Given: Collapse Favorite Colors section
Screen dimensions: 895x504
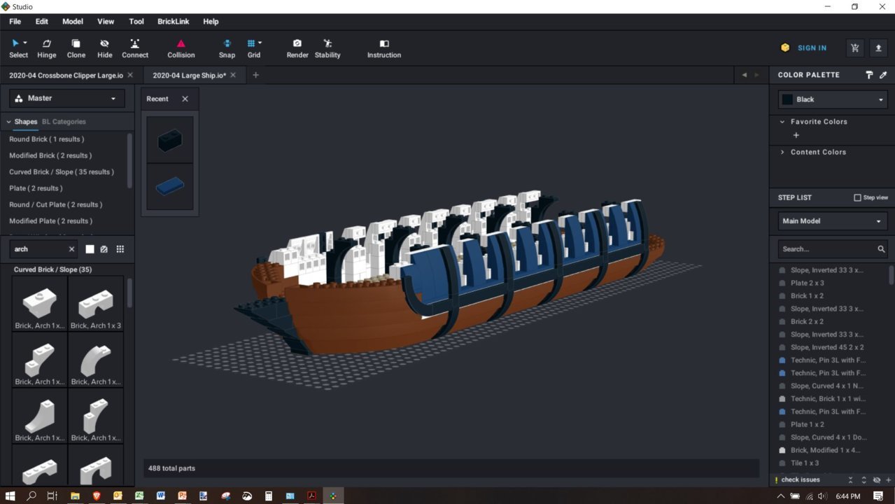Looking at the screenshot, I should 782,122.
